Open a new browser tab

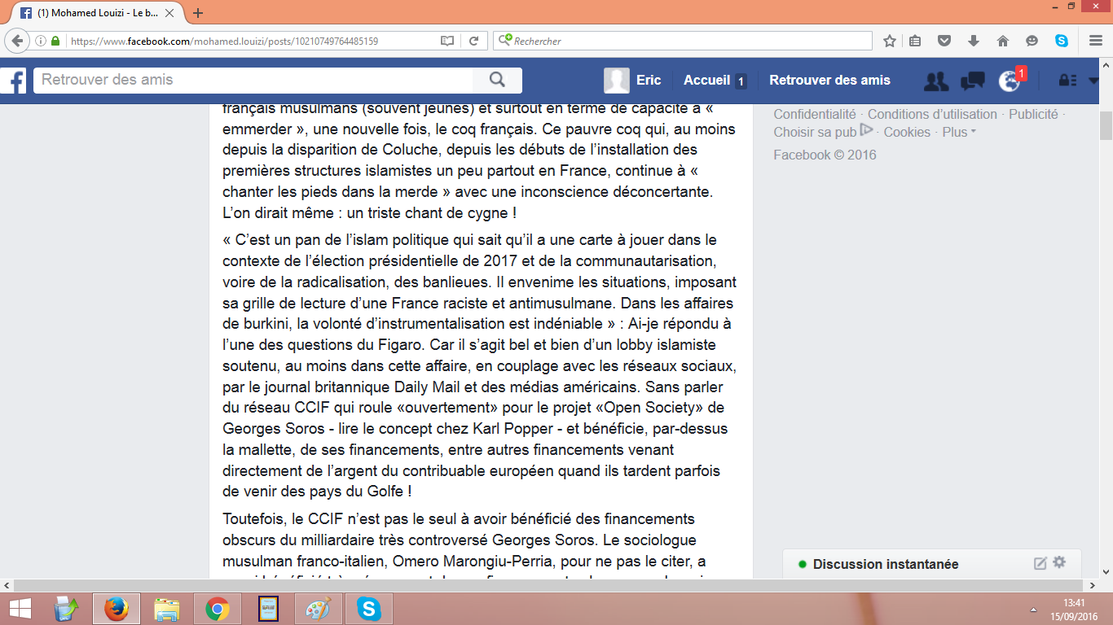198,13
